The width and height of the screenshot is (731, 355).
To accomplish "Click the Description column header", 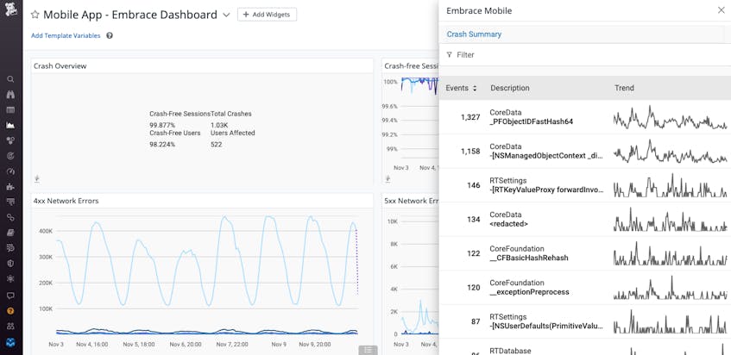I will [509, 88].
